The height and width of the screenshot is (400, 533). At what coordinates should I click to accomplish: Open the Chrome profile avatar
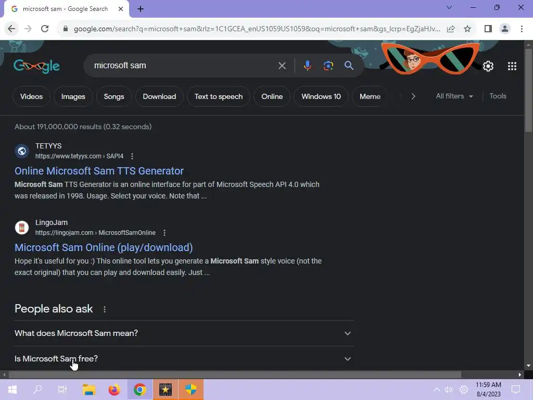click(505, 29)
